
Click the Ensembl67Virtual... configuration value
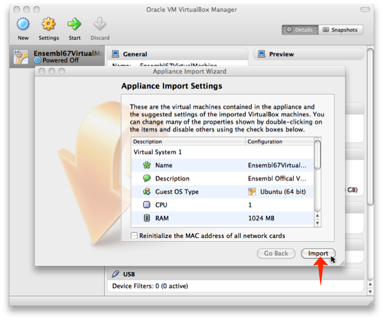click(x=277, y=165)
